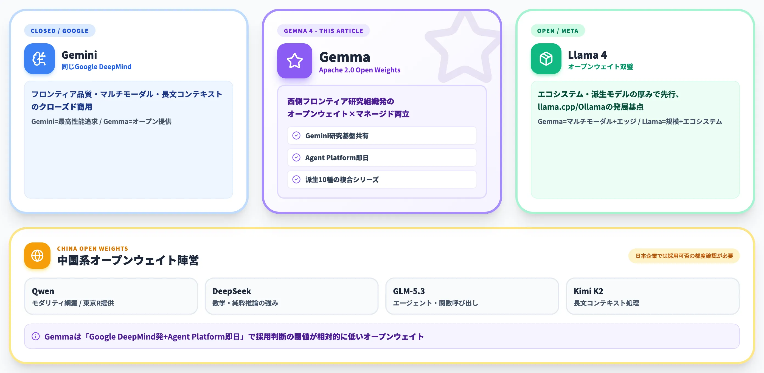Click the info icon beside the Gemma note
Image resolution: width=764 pixels, height=373 pixels.
click(36, 336)
